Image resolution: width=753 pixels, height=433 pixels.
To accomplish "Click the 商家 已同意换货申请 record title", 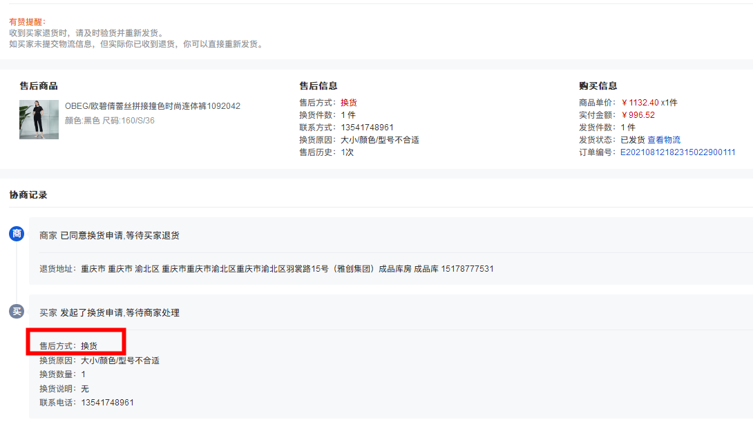I will click(x=109, y=236).
